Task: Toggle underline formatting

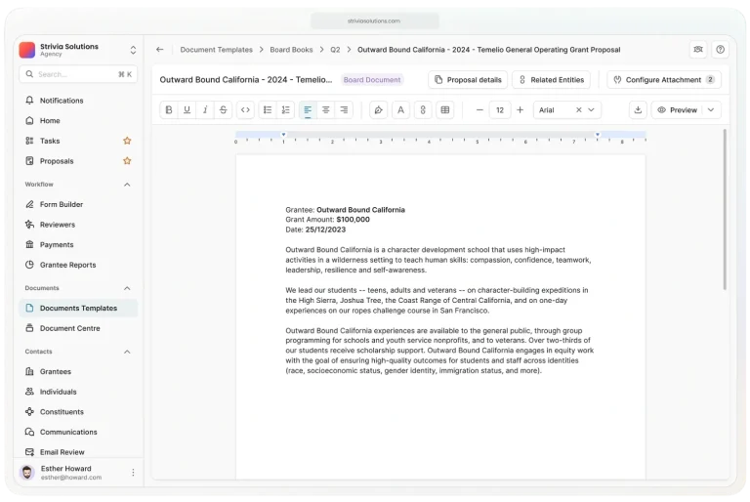Action: tap(187, 110)
